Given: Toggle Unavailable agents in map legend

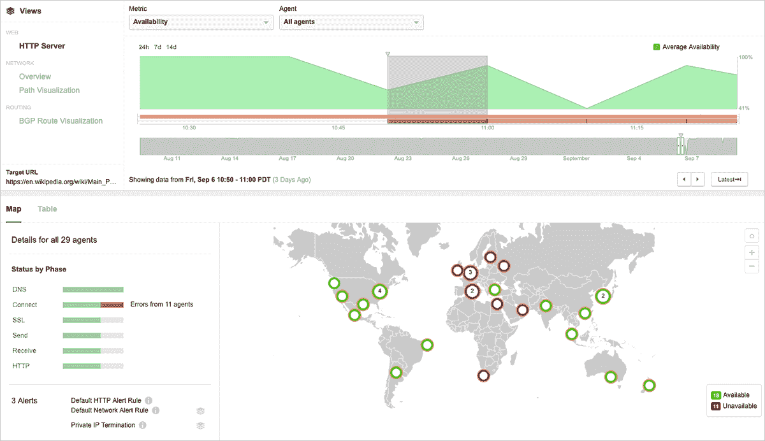Looking at the screenshot, I should click(734, 406).
